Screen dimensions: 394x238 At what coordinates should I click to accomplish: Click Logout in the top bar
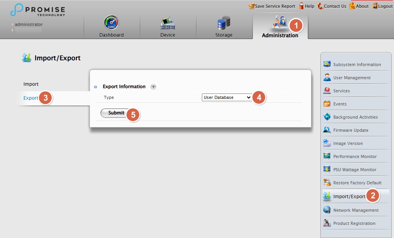click(382, 6)
